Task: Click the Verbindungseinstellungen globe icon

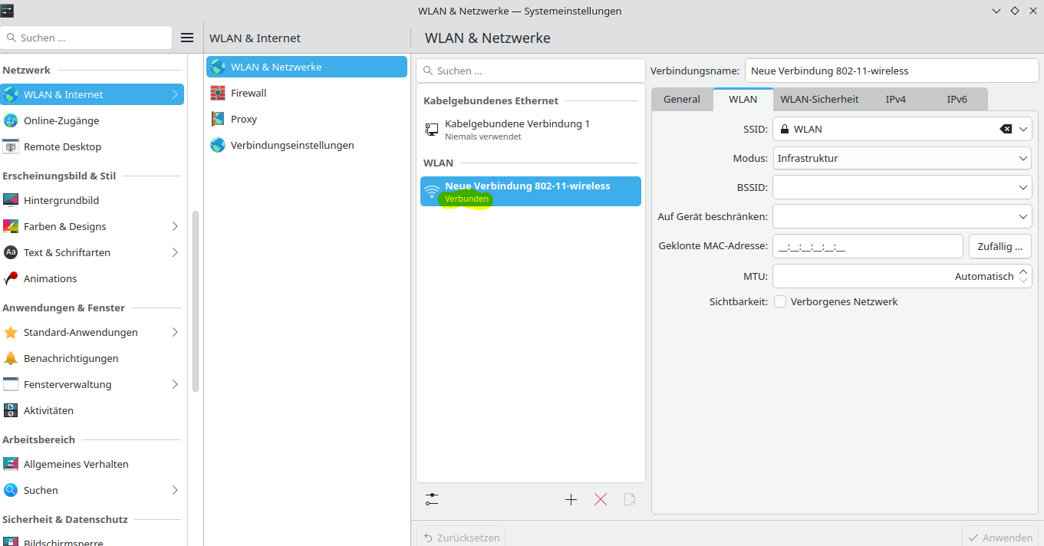Action: coord(216,144)
